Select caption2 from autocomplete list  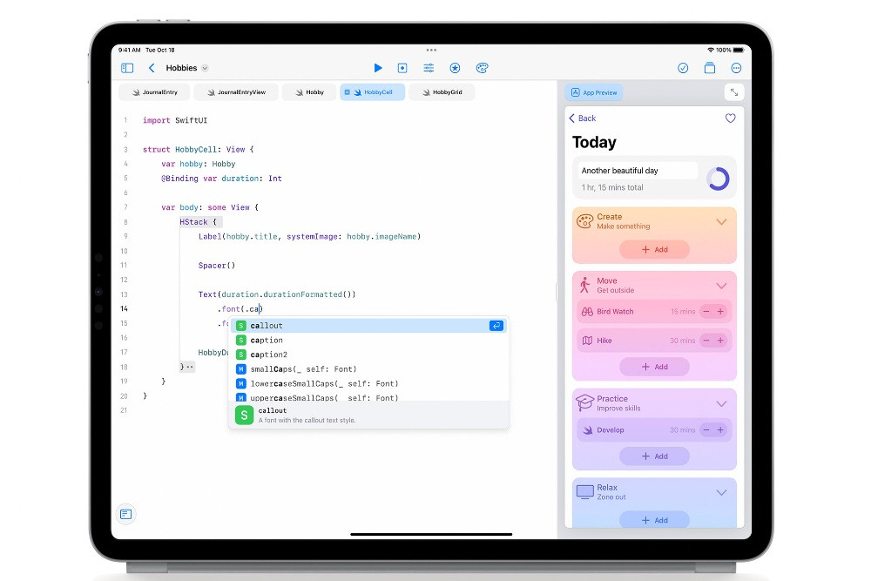point(268,355)
